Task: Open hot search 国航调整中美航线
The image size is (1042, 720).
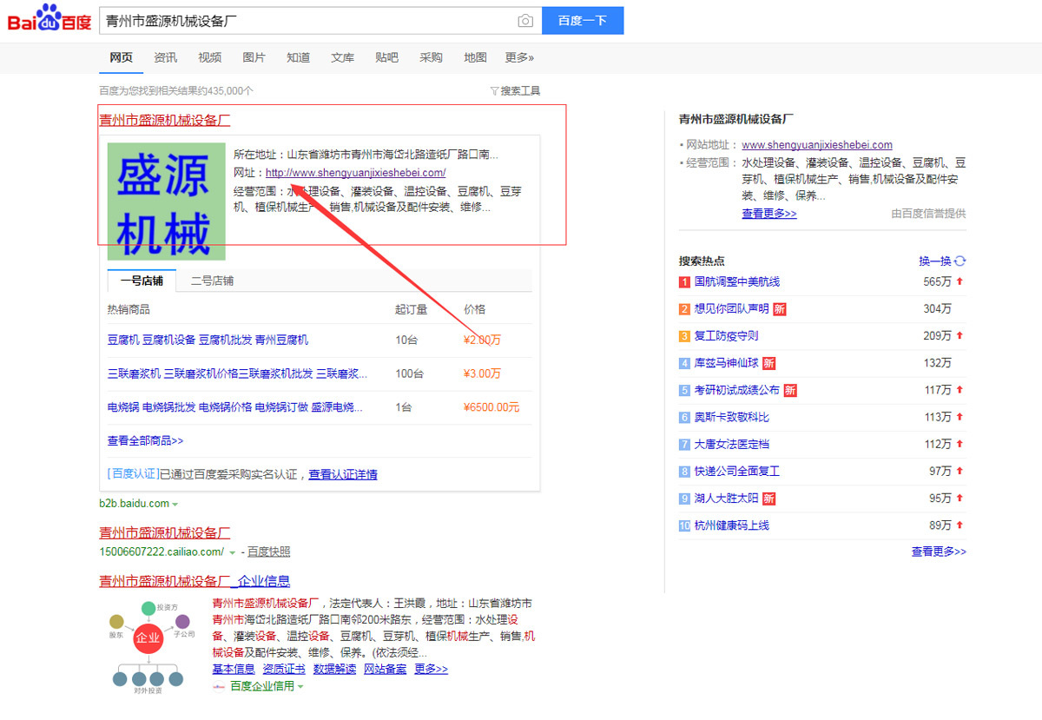Action: 737,281
